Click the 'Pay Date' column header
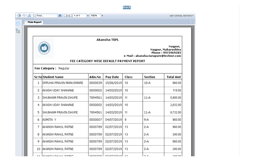 (112, 77)
